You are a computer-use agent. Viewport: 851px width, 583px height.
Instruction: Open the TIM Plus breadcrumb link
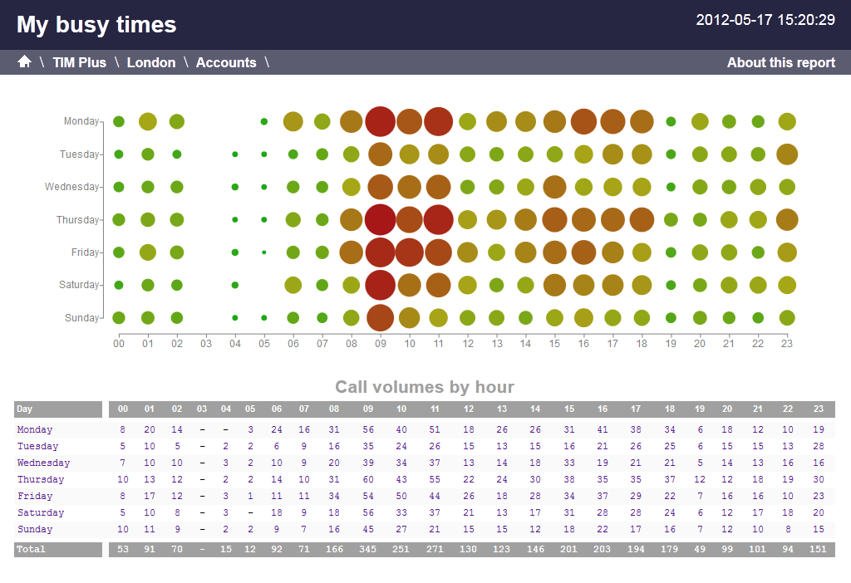pos(80,62)
